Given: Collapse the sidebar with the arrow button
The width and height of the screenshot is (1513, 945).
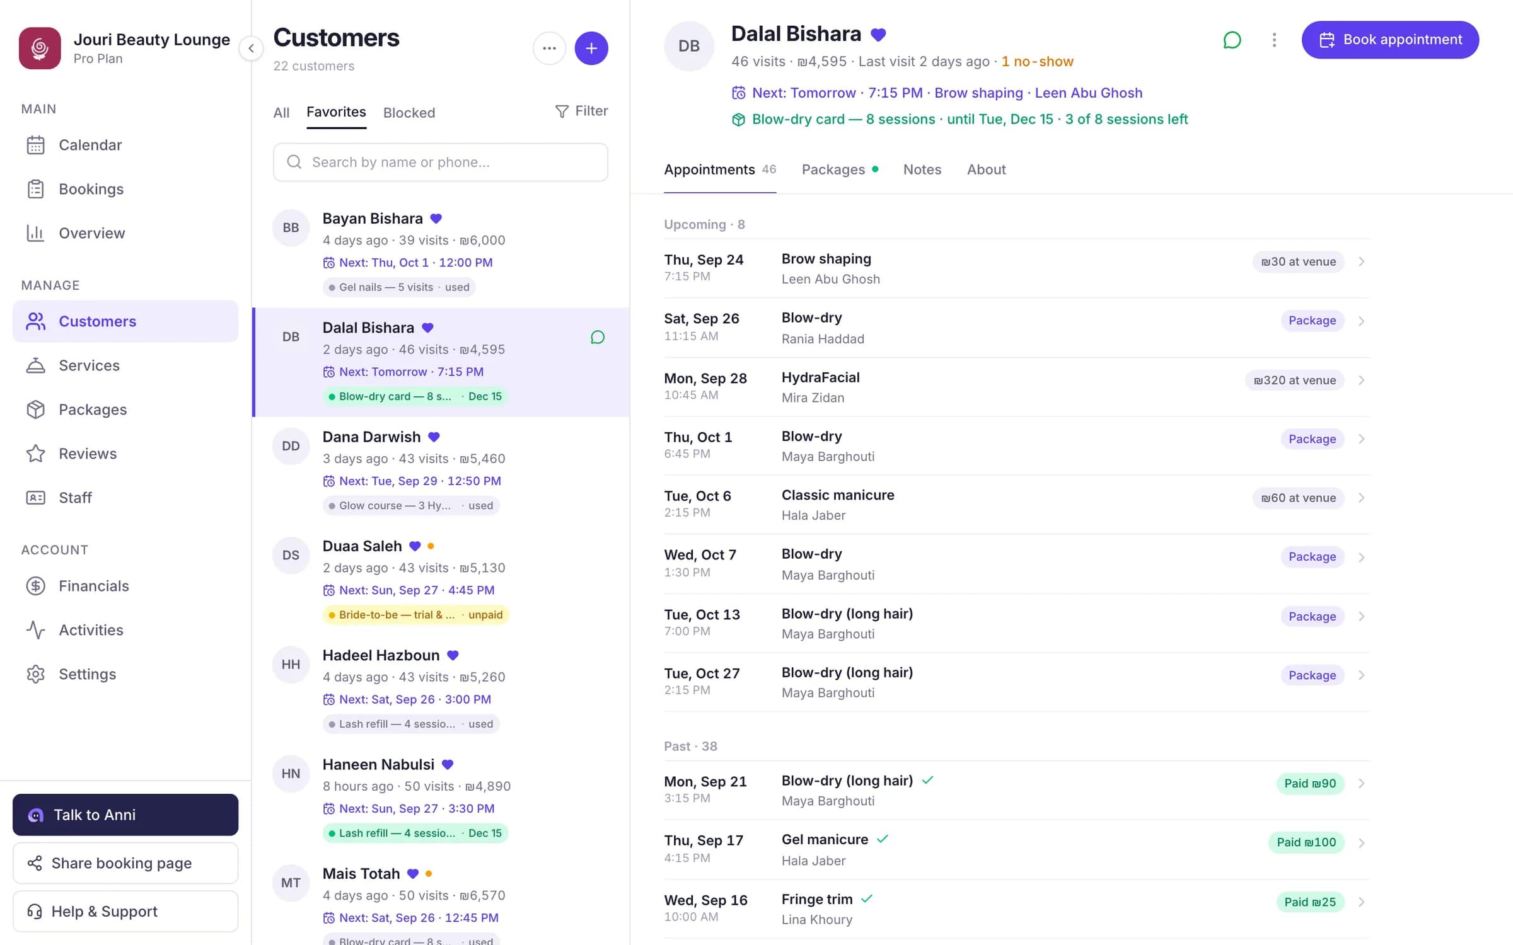Looking at the screenshot, I should click(x=251, y=48).
